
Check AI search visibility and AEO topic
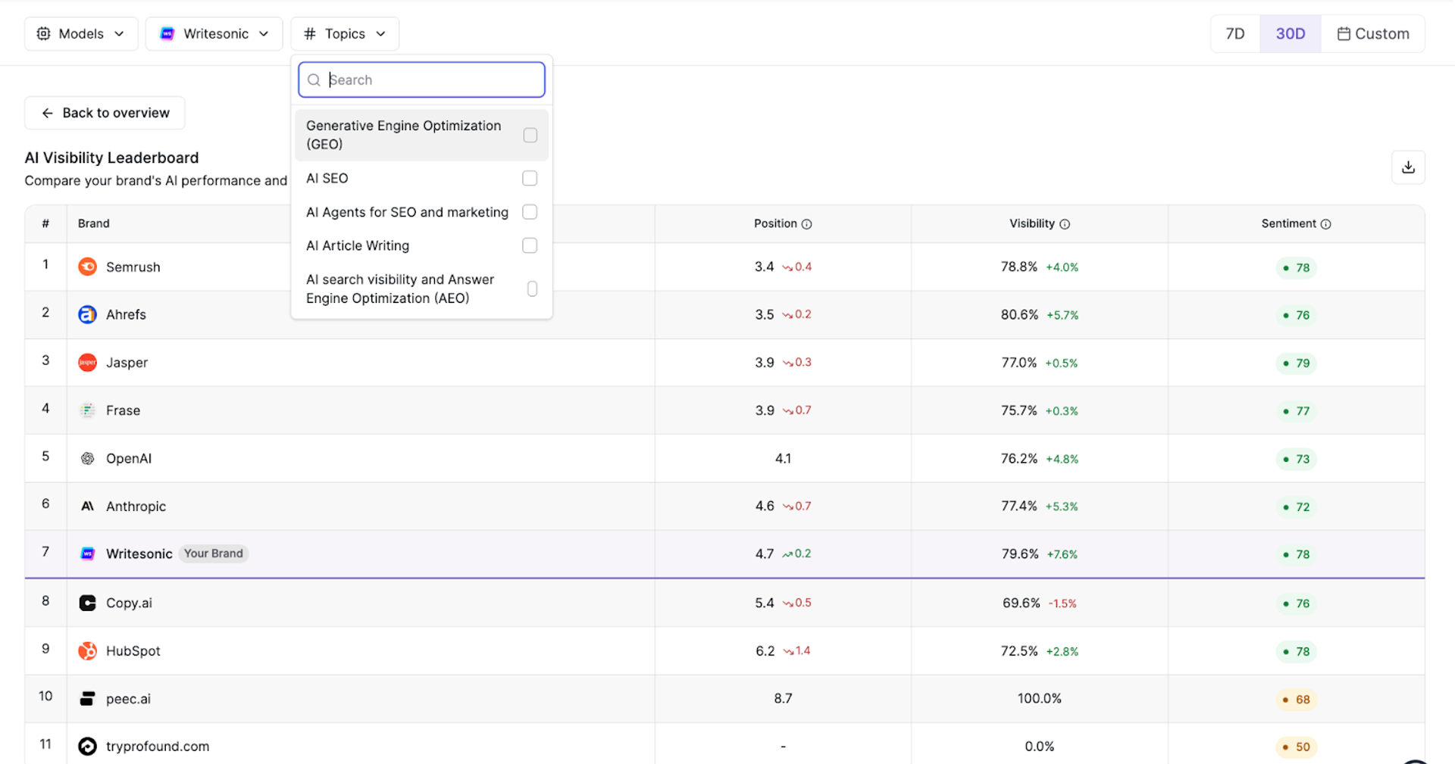(x=532, y=288)
